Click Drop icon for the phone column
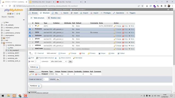 coord(123,39)
